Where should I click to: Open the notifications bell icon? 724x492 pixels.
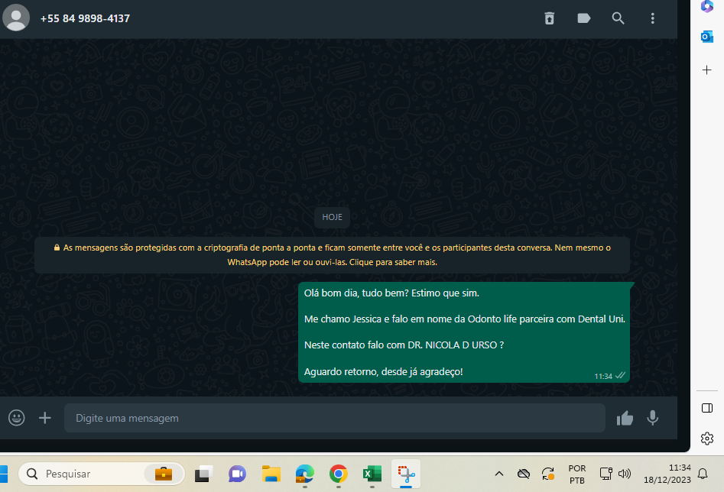[703, 474]
